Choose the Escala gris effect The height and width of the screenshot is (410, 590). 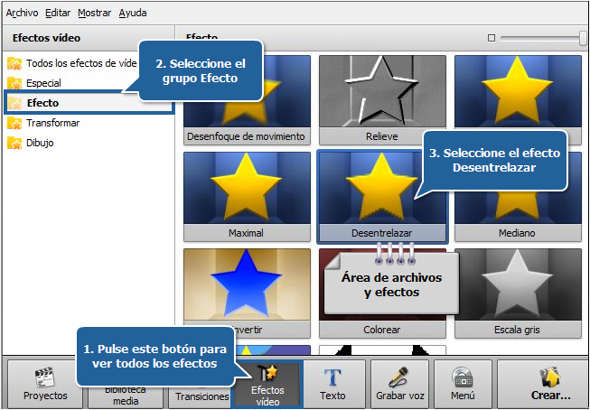tap(518, 293)
